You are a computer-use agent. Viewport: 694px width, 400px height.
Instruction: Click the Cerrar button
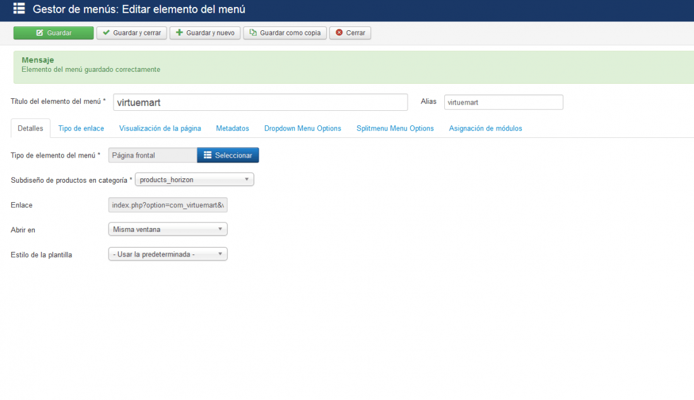(350, 33)
